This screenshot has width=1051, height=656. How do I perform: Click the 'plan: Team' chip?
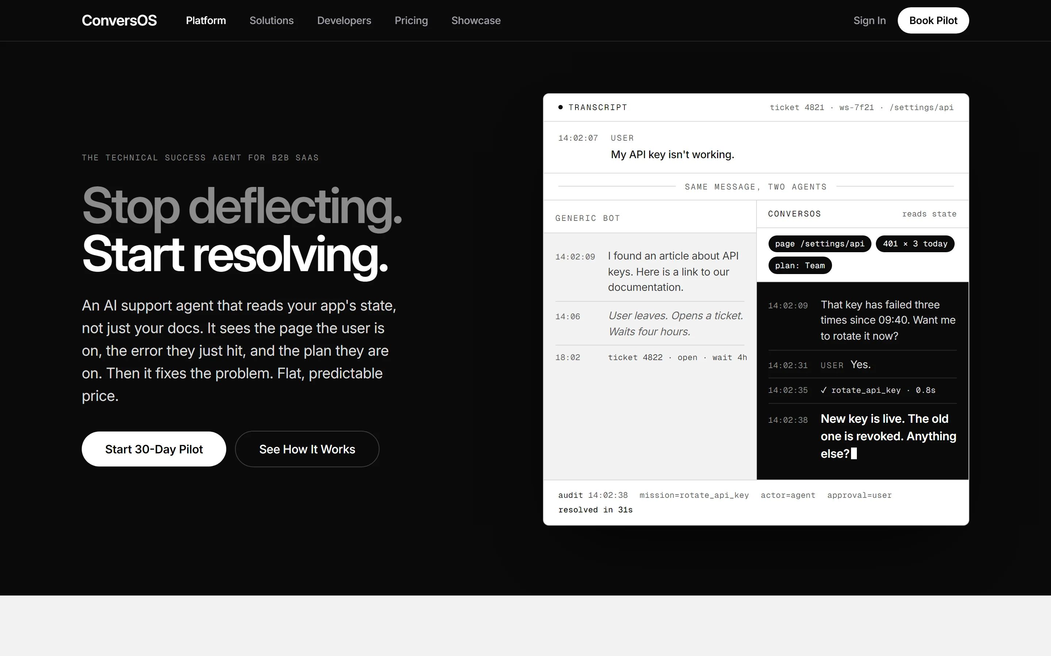[800, 266]
